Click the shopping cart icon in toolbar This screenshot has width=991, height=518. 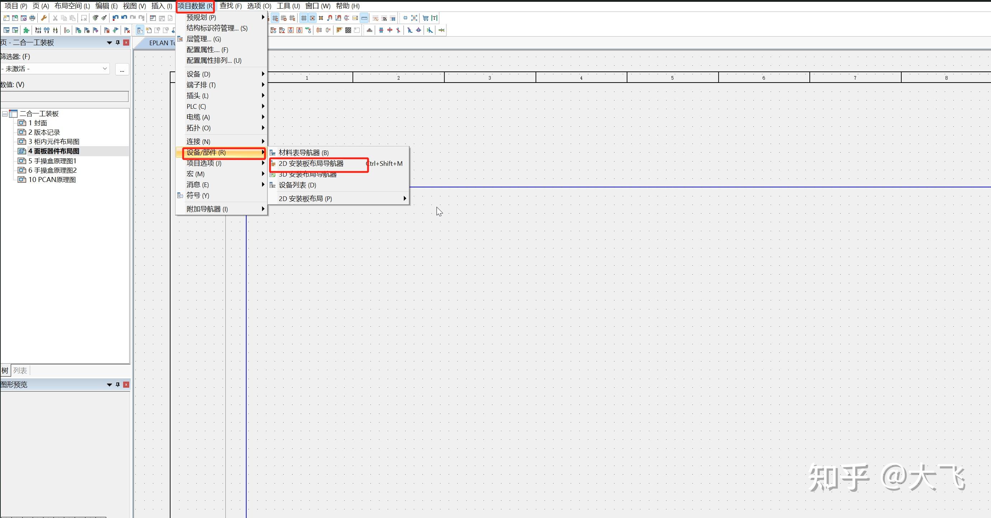[x=425, y=18]
